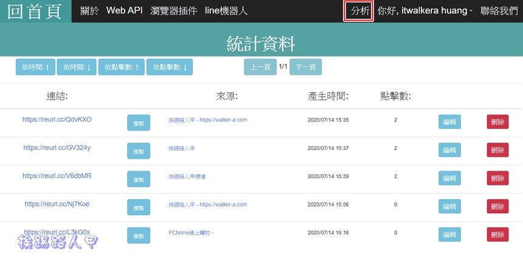Delete the reurl.cc/Nj7Koe entry
The width and height of the screenshot is (523, 257).
point(497,207)
